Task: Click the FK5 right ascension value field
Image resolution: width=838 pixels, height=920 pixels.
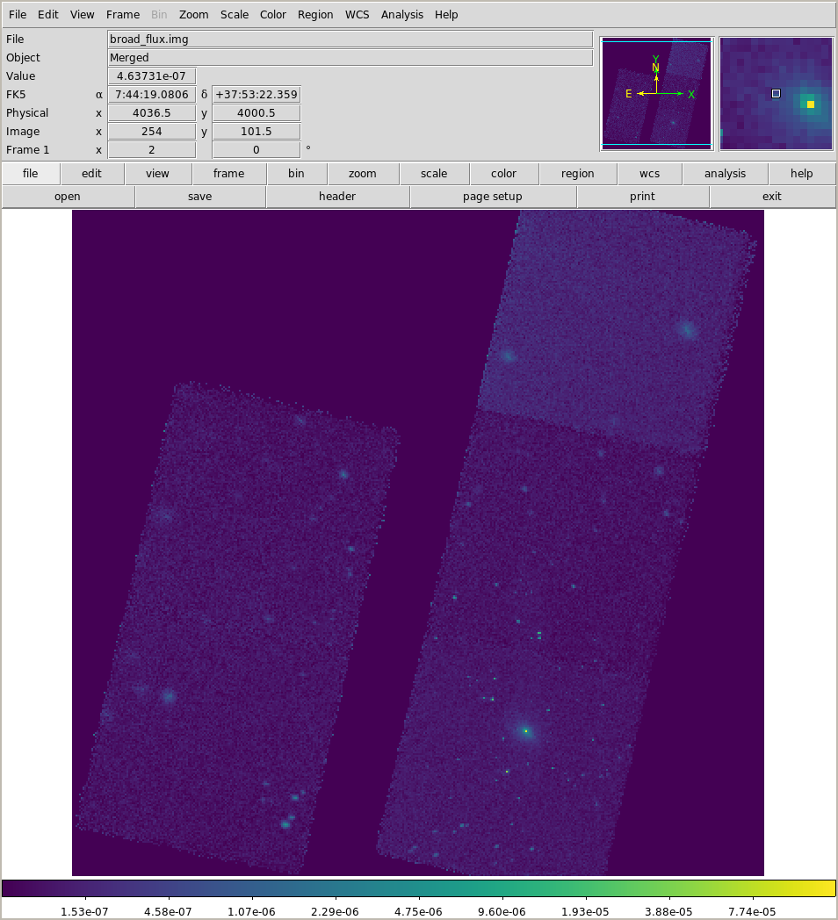Action: point(151,95)
